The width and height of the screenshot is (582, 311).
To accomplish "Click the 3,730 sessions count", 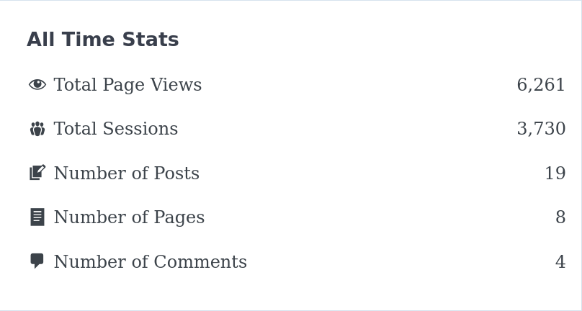I will (x=541, y=129).
